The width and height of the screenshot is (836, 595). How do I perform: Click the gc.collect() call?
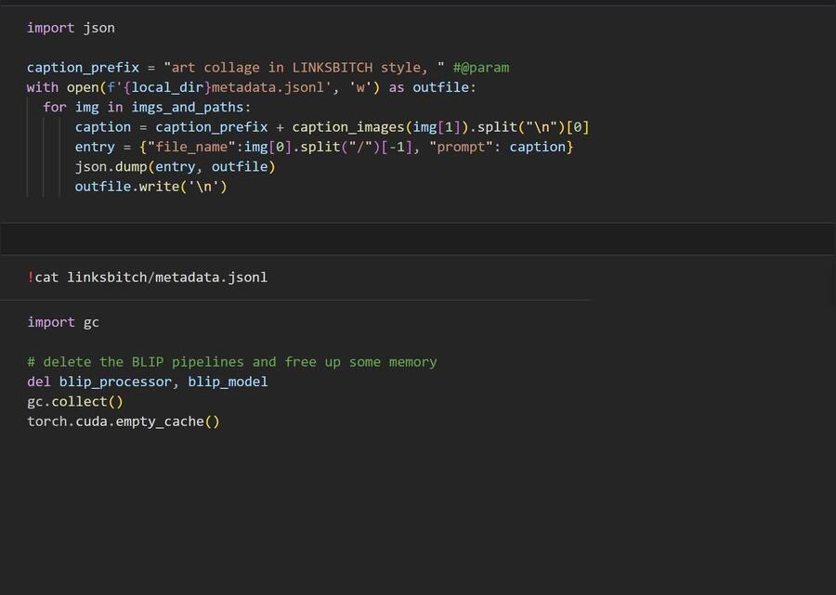coord(74,402)
